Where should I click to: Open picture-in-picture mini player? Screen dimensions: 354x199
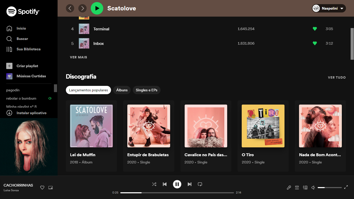click(x=51, y=188)
